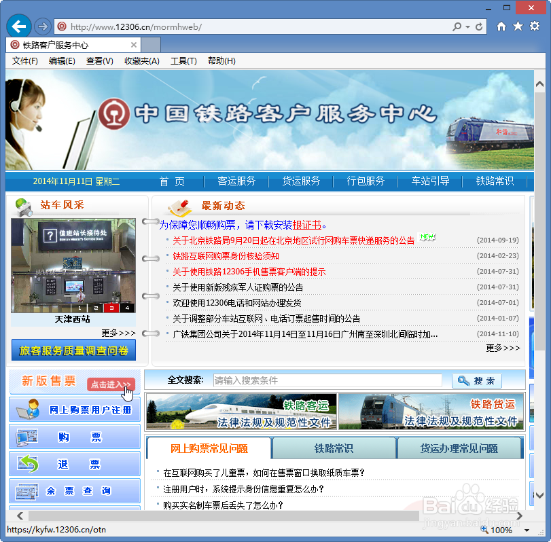Open the 帮助(H) menu
Image resolution: width=551 pixels, height=542 pixels.
pos(221,61)
